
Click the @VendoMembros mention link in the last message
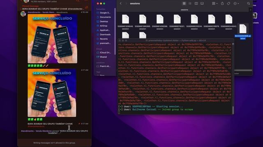(x=36, y=126)
